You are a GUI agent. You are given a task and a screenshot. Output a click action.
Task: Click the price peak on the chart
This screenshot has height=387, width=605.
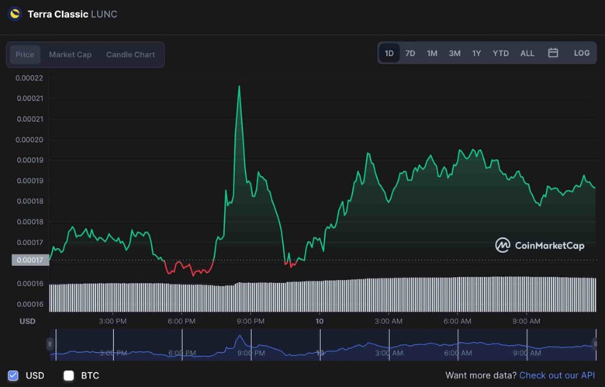click(239, 87)
